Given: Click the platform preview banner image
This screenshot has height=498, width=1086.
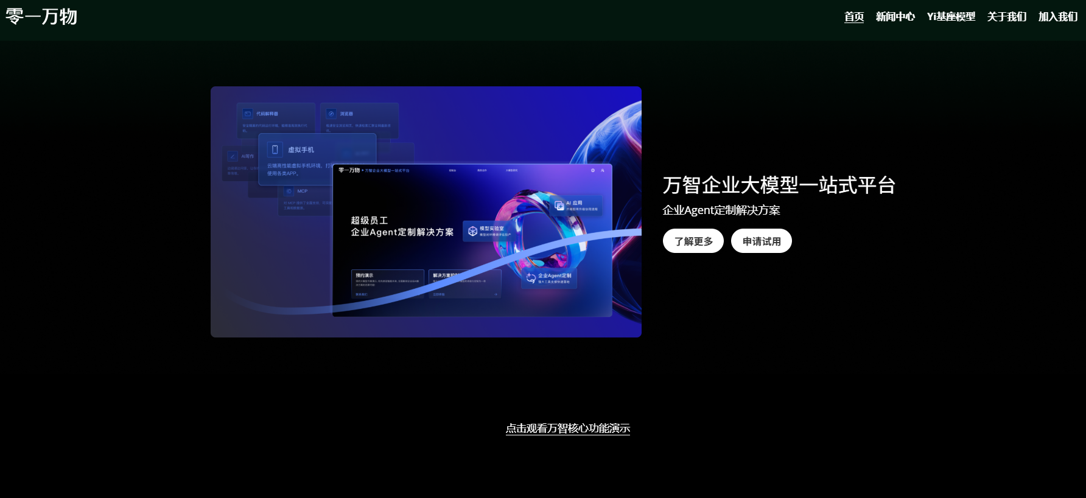Looking at the screenshot, I should tap(426, 212).
